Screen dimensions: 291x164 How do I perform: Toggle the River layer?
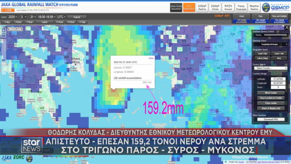(279, 58)
